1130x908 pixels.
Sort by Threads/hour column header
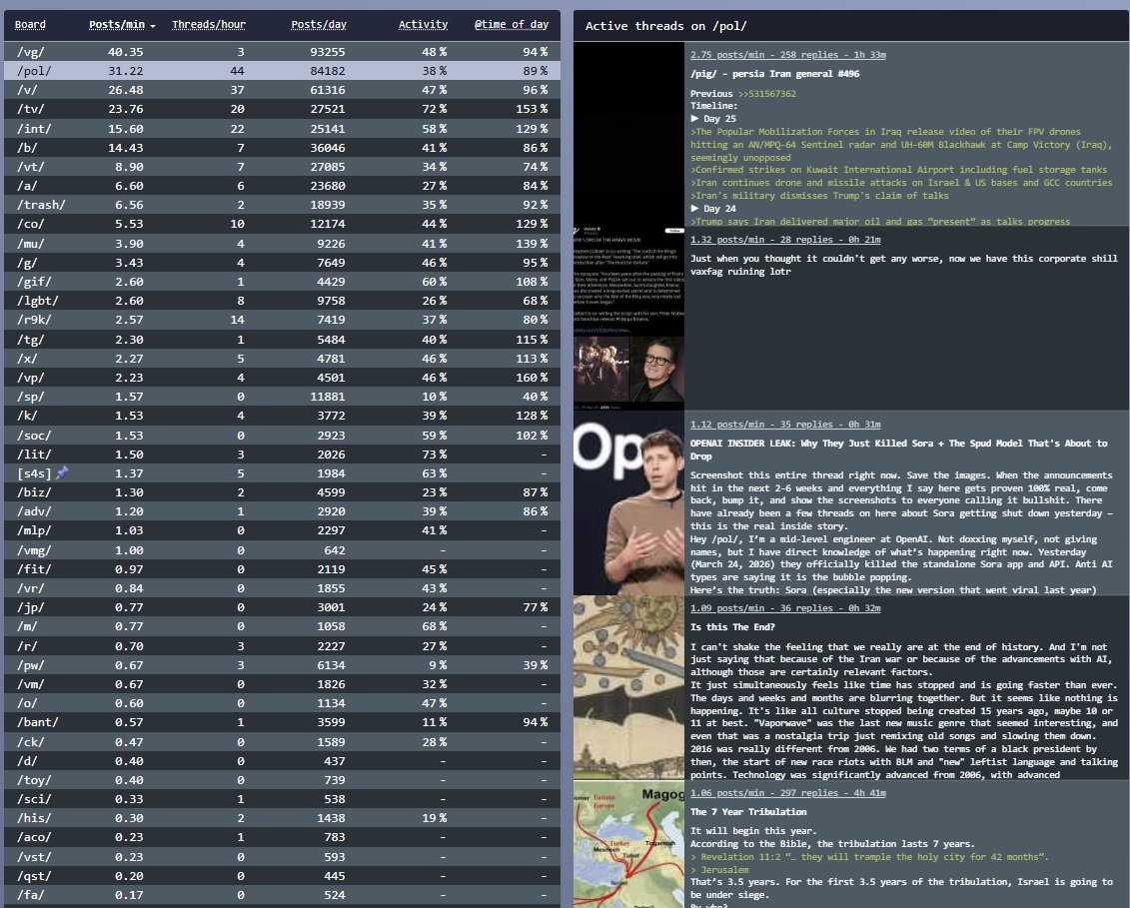(x=208, y=25)
